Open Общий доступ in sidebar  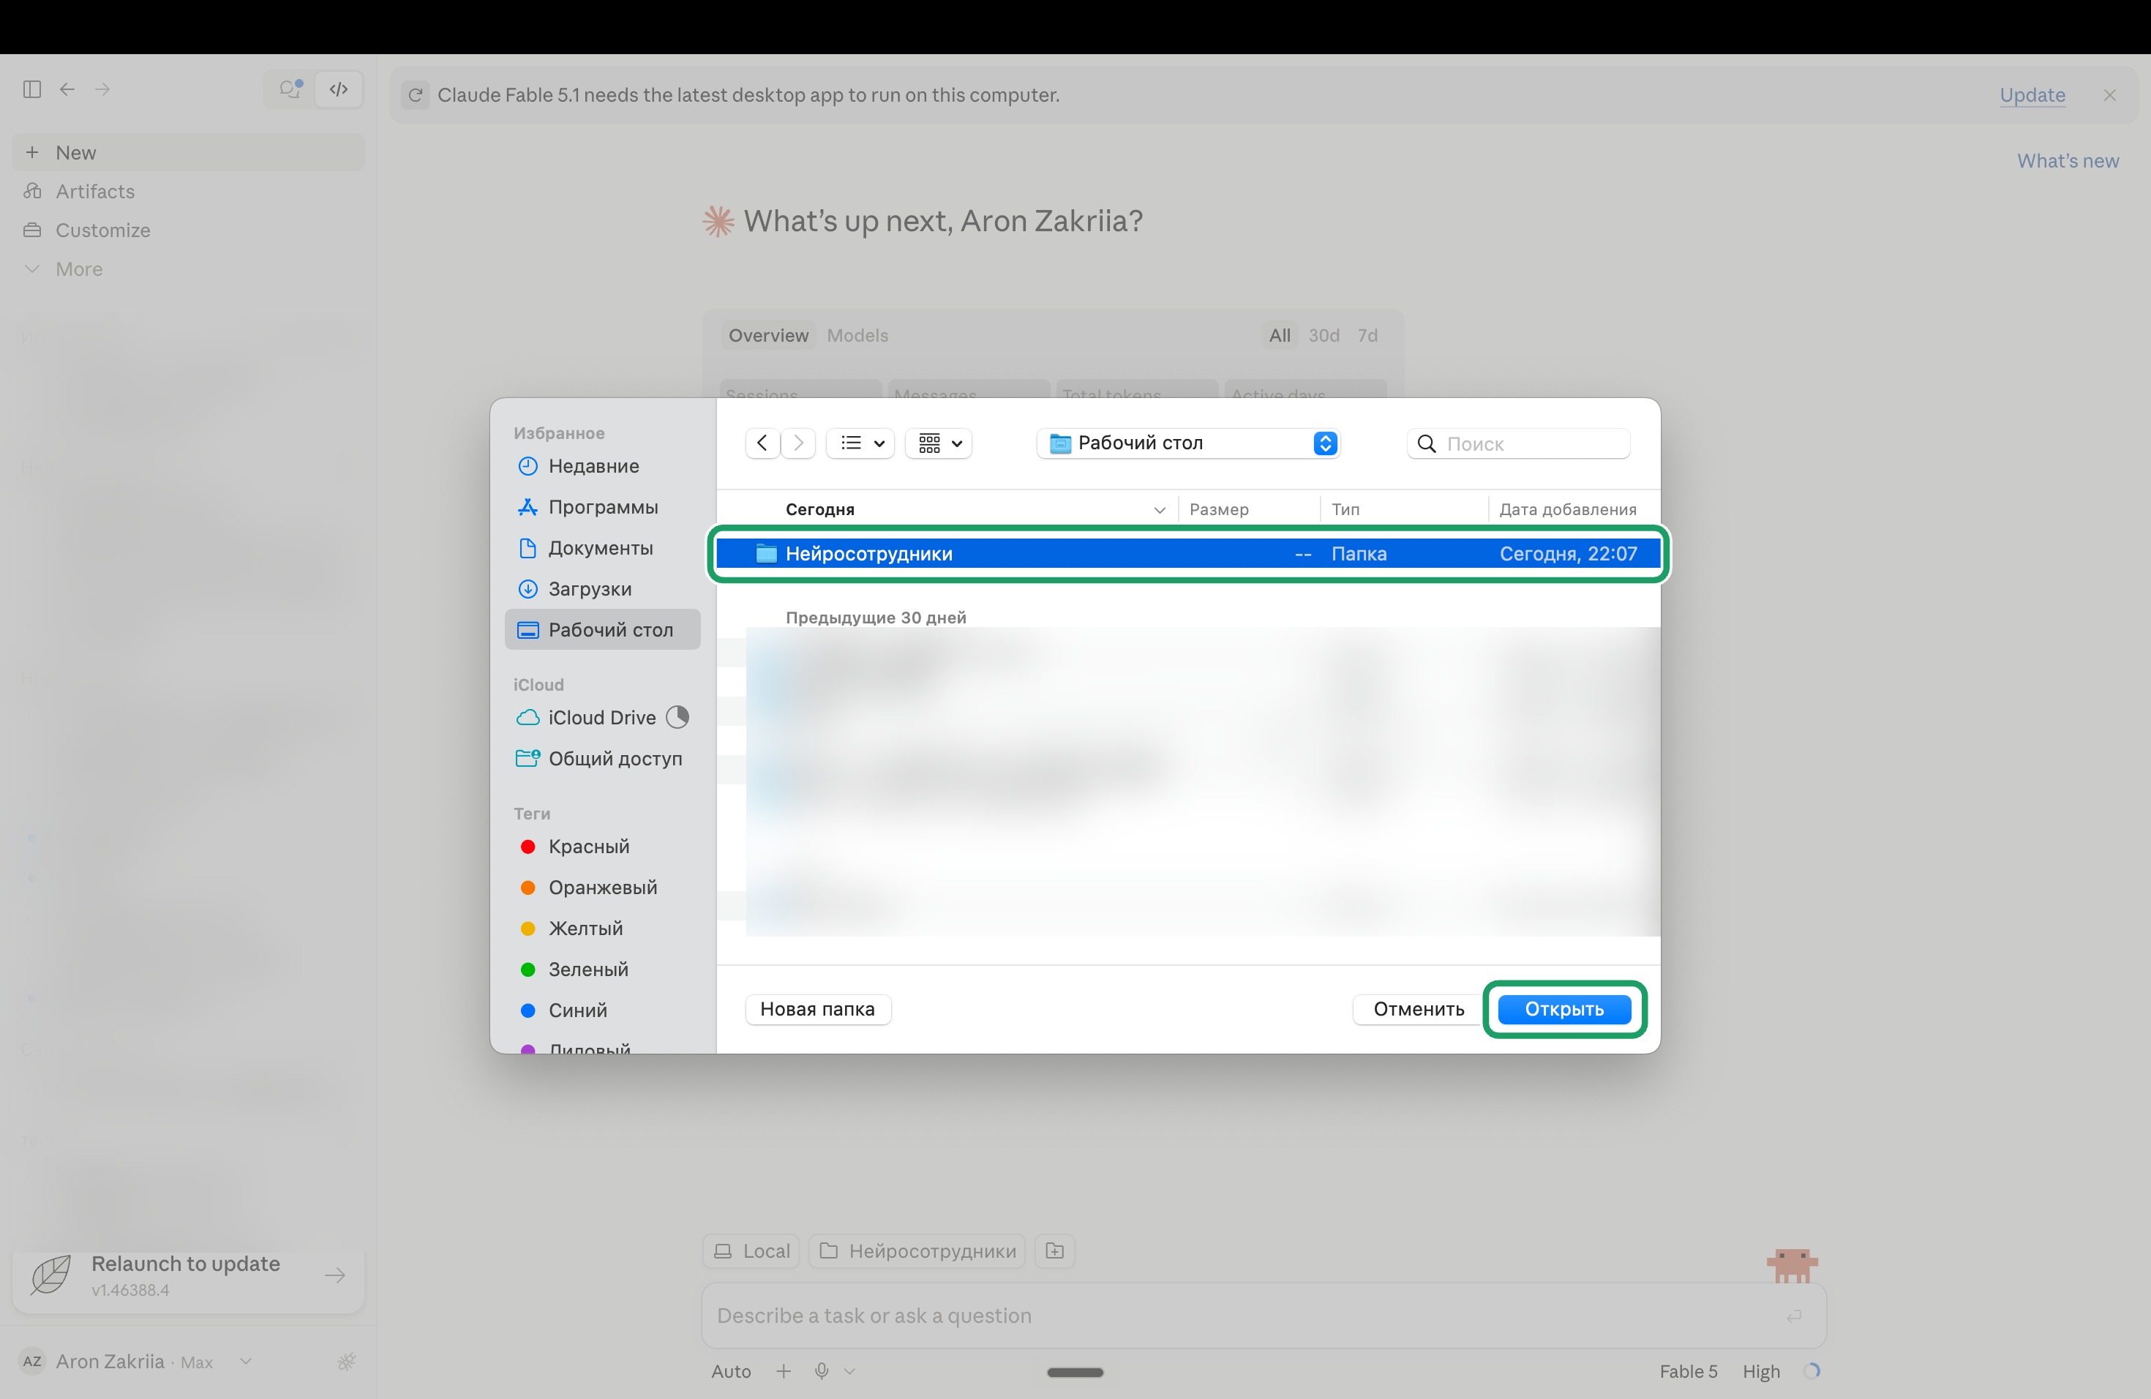click(602, 758)
